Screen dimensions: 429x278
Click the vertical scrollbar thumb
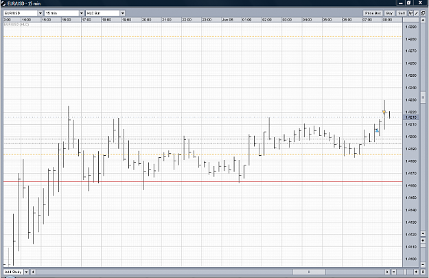pos(423,97)
